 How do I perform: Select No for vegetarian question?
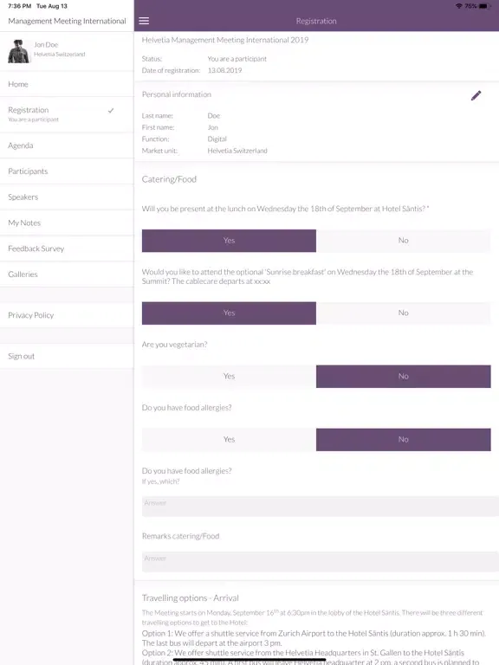[403, 376]
